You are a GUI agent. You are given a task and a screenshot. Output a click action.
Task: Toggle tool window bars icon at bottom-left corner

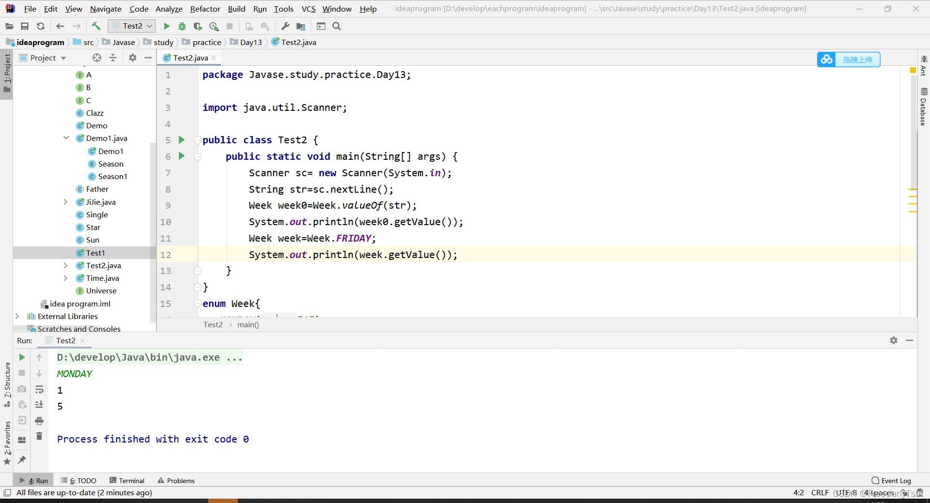pyautogui.click(x=7, y=492)
